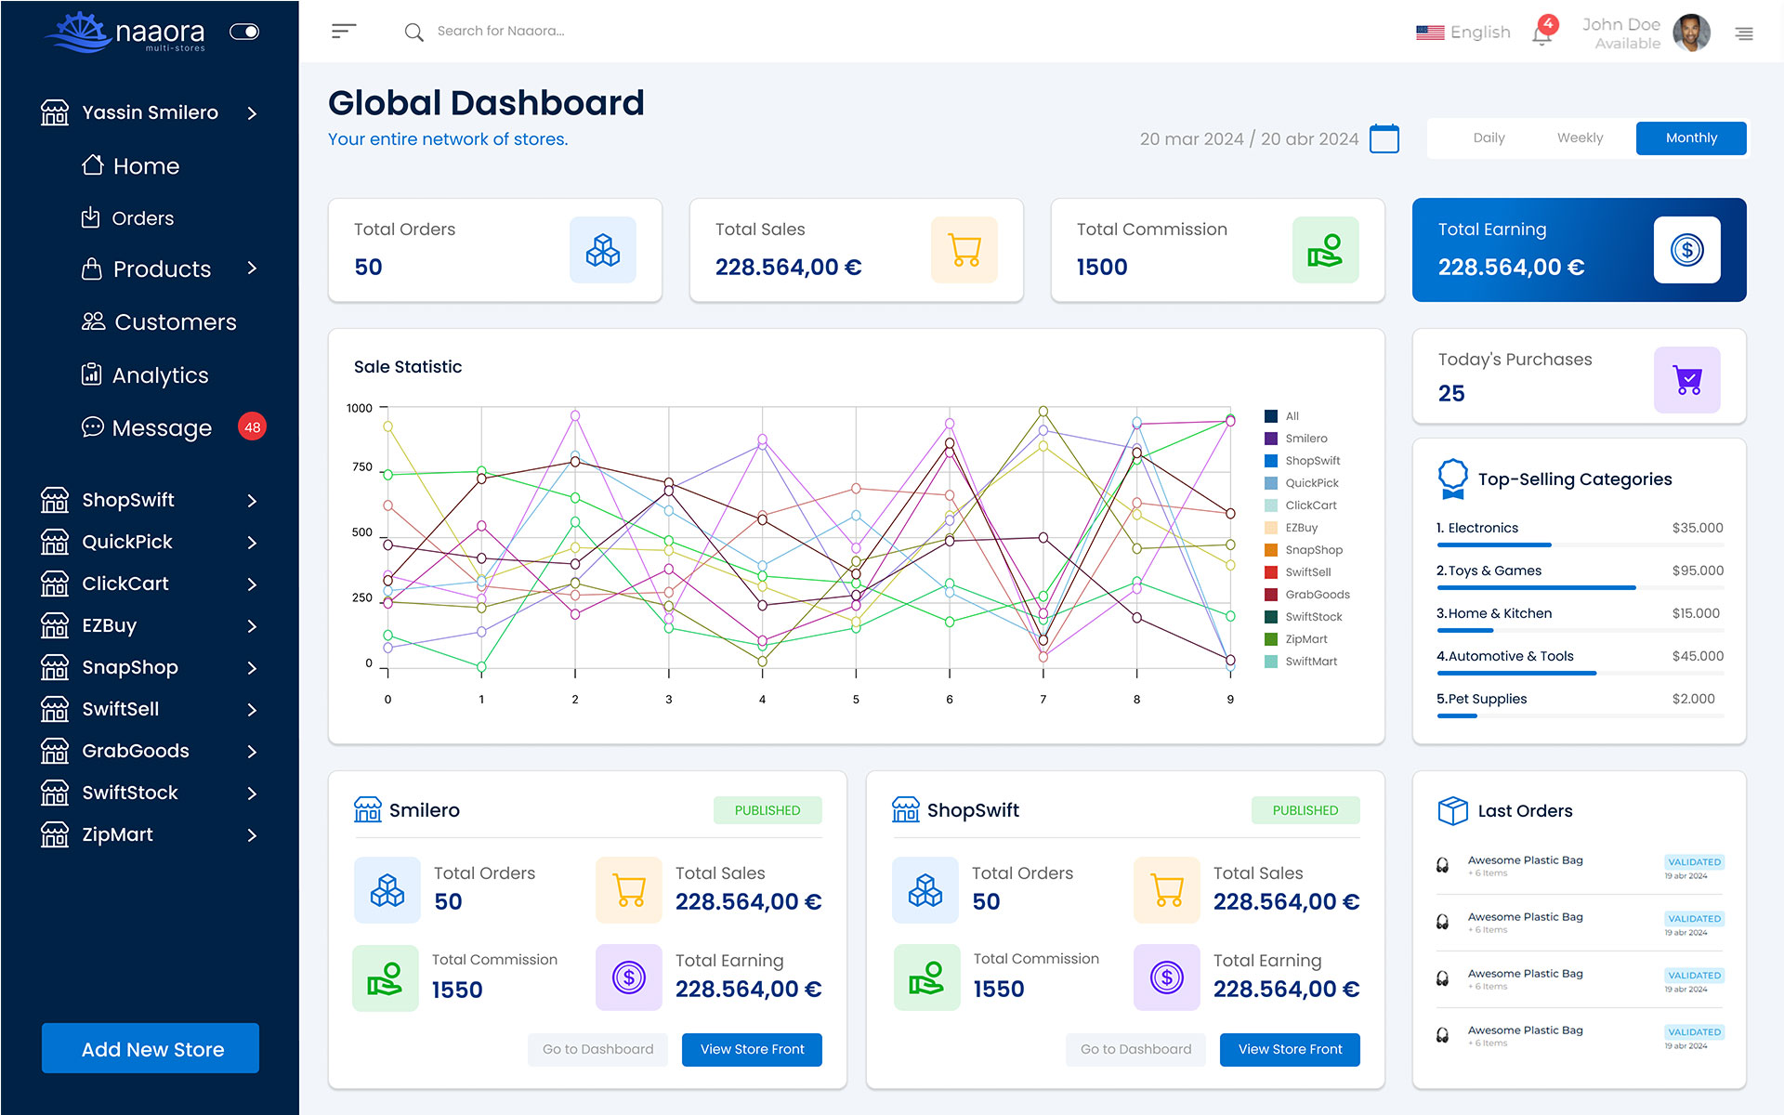Expand the QuickPick store menu
Viewport: 1784px width, 1115px height.
click(252, 543)
